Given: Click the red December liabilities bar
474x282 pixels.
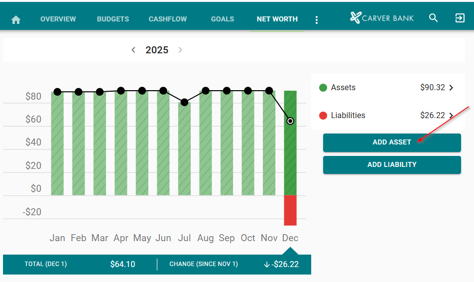Looking at the screenshot, I should tap(290, 210).
